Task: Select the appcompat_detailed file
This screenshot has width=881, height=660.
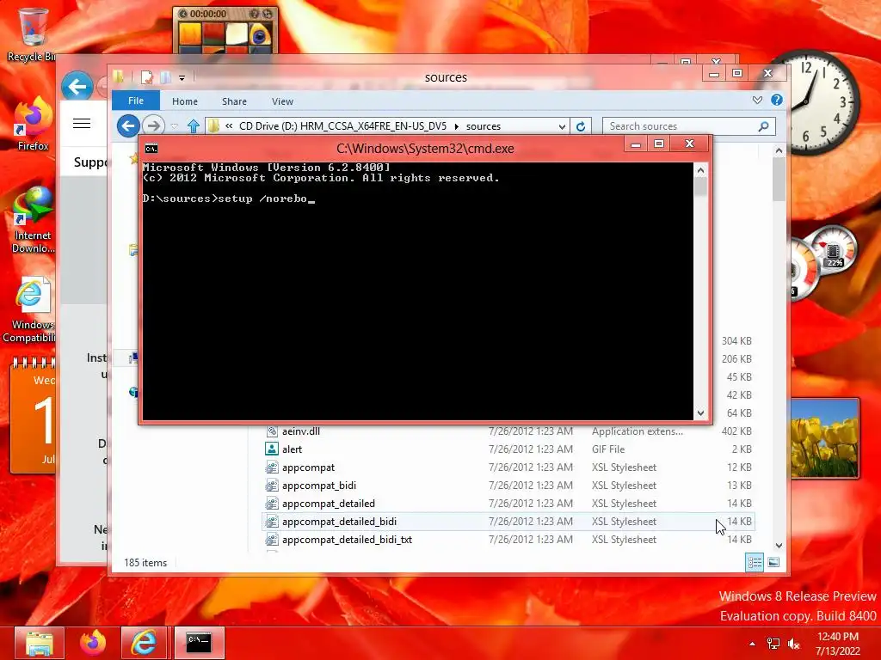Action: tap(508, 503)
